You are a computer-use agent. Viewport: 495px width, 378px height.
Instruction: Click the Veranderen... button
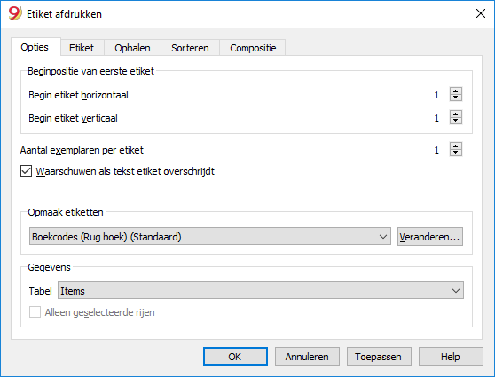point(430,237)
